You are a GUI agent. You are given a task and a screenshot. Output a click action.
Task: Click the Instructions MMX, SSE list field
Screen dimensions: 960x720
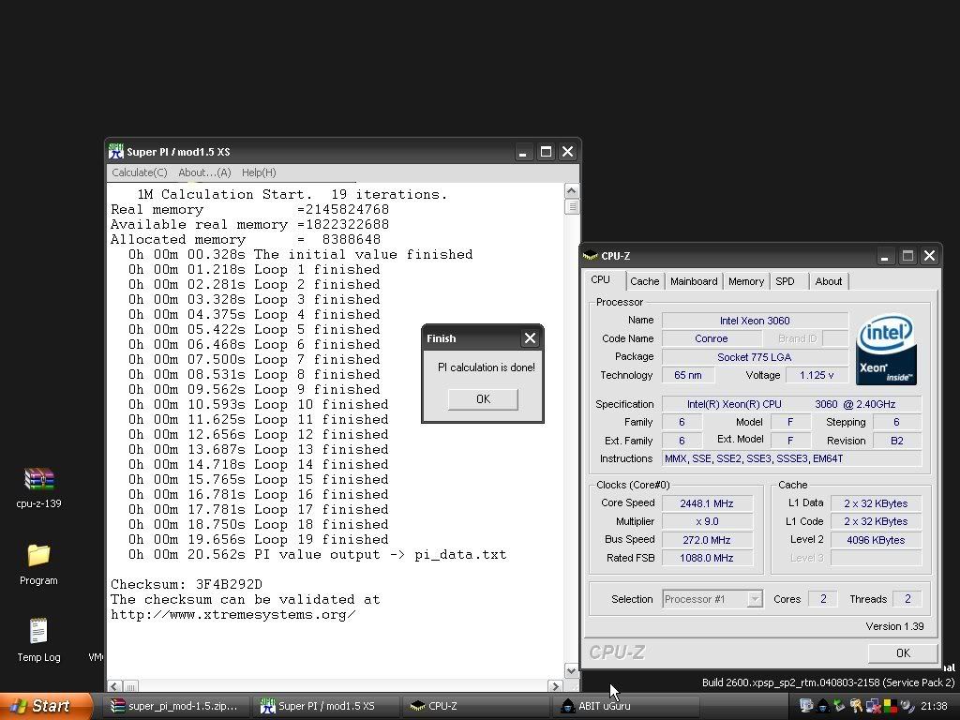click(x=791, y=458)
